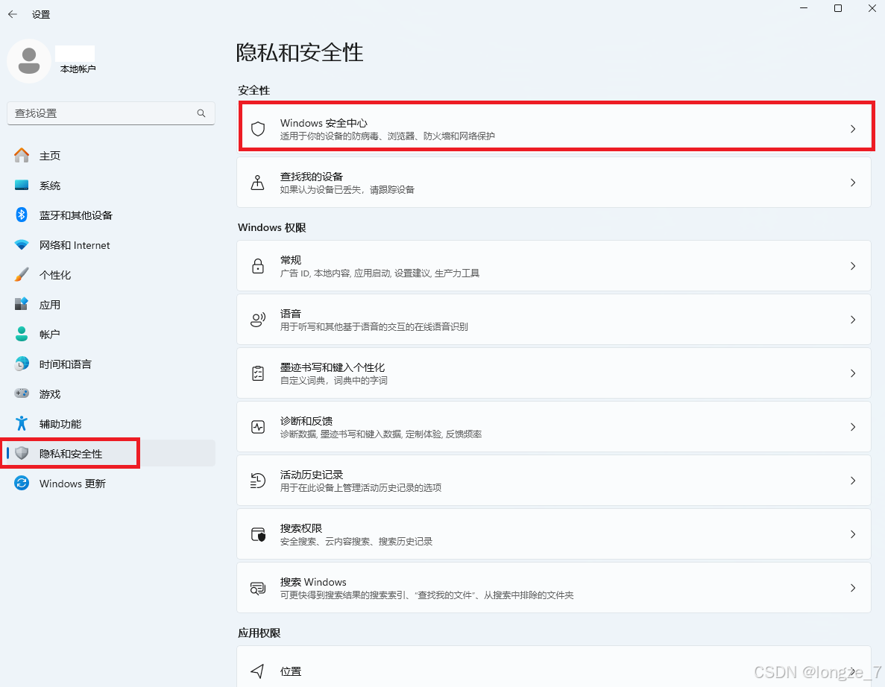Expand 墨迹书写和键入个性化 chevron

click(x=853, y=373)
